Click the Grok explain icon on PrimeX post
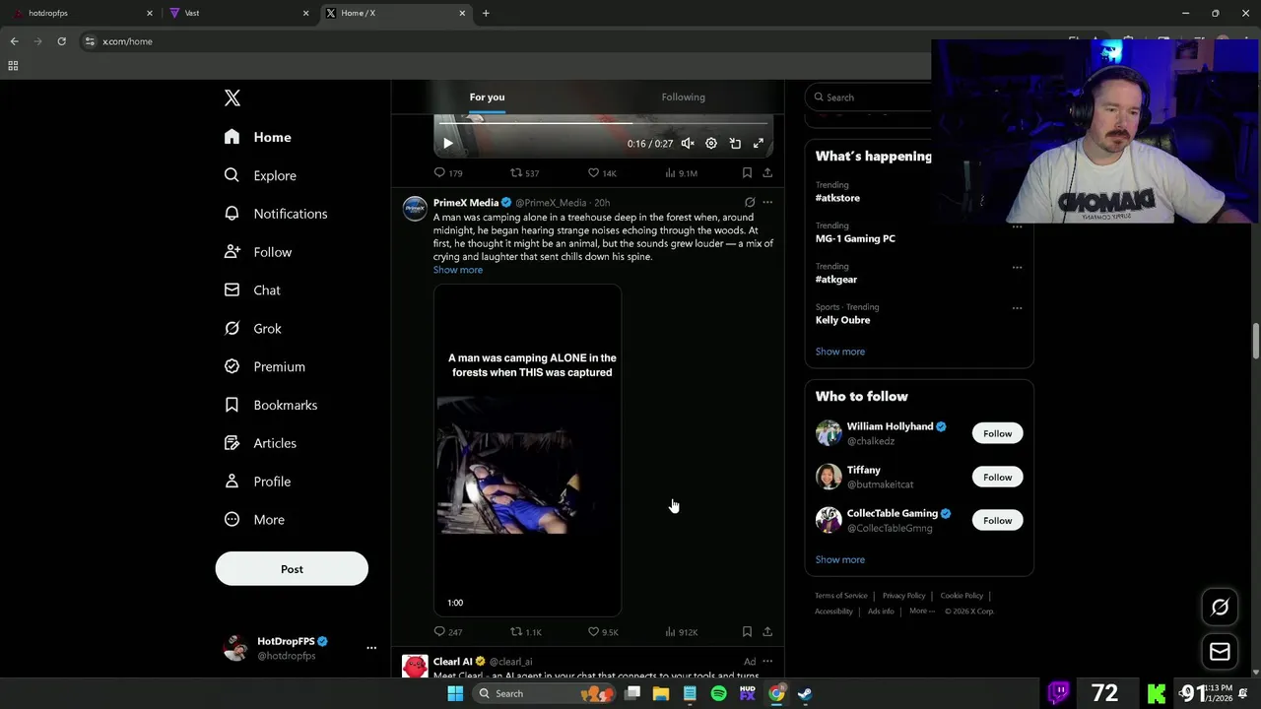 750,203
